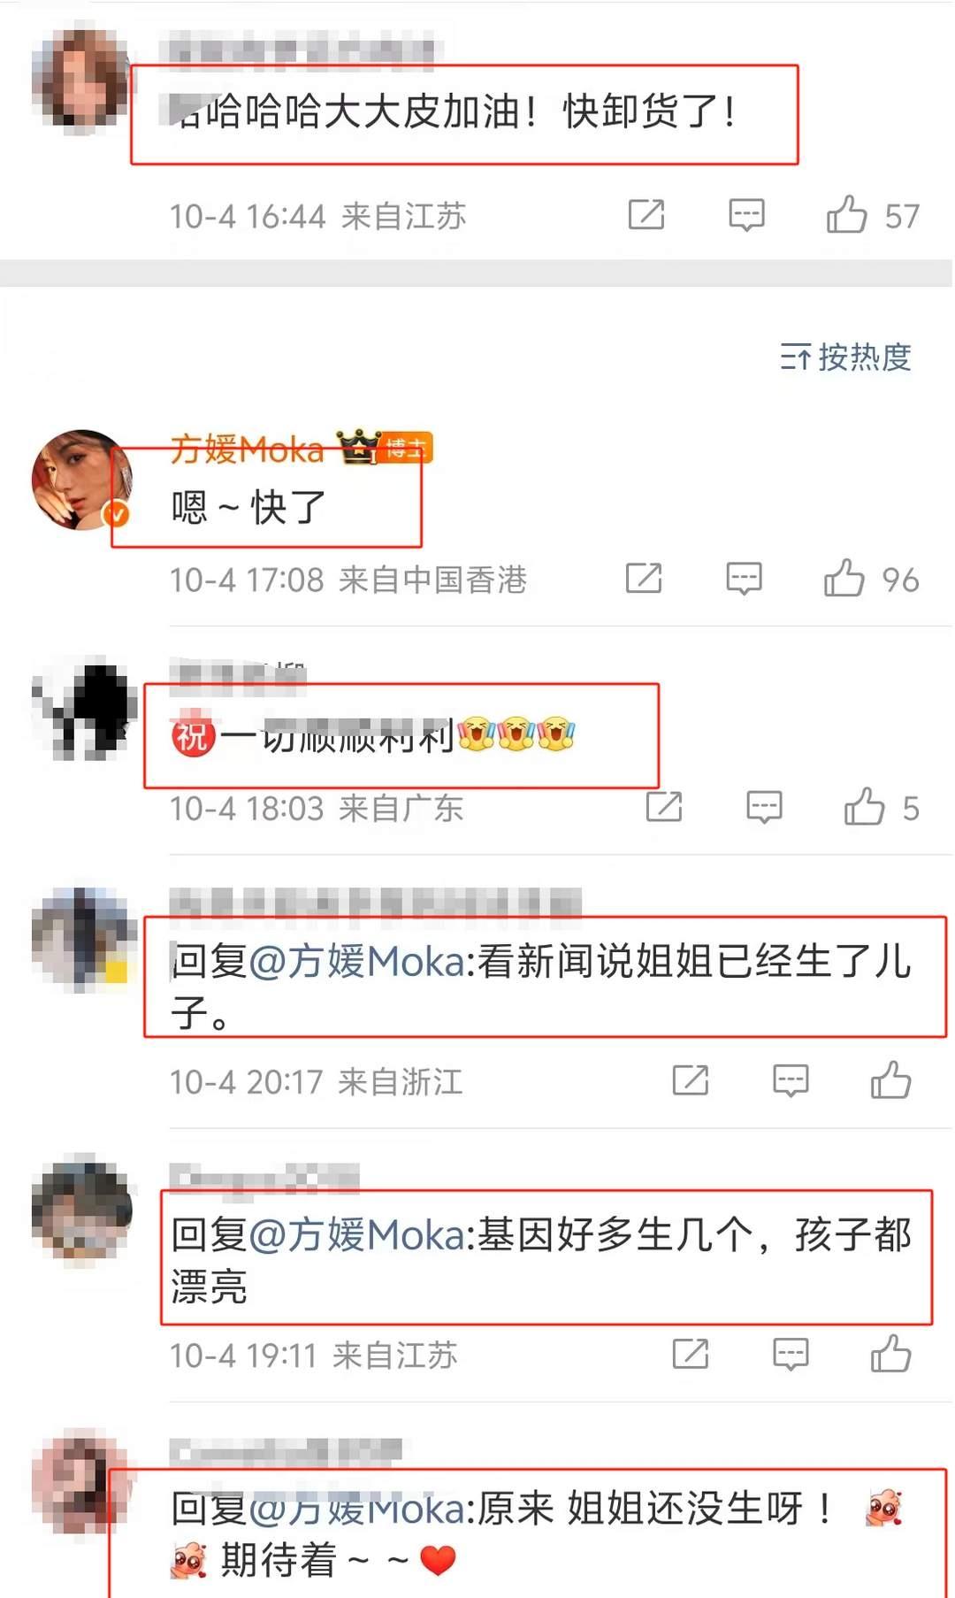Like the 10-4 16:44 Jiangsu comment

click(847, 215)
